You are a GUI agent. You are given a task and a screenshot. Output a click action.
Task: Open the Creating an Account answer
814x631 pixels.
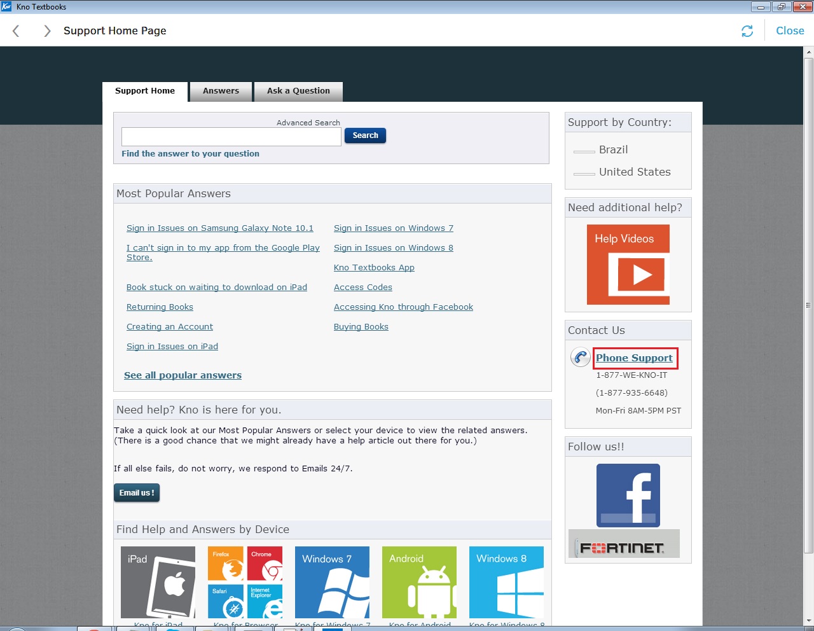click(170, 327)
